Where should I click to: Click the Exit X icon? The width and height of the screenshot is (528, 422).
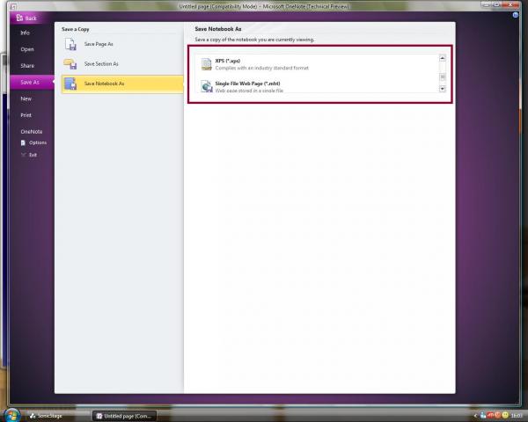click(x=23, y=155)
